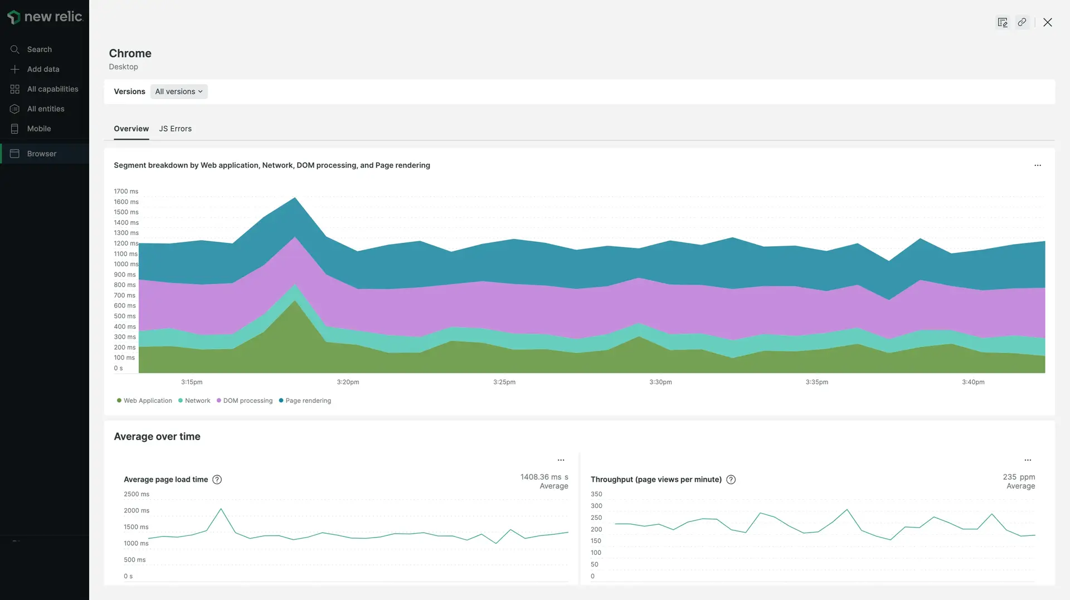Switch to the JS Errors tab

[x=175, y=129]
